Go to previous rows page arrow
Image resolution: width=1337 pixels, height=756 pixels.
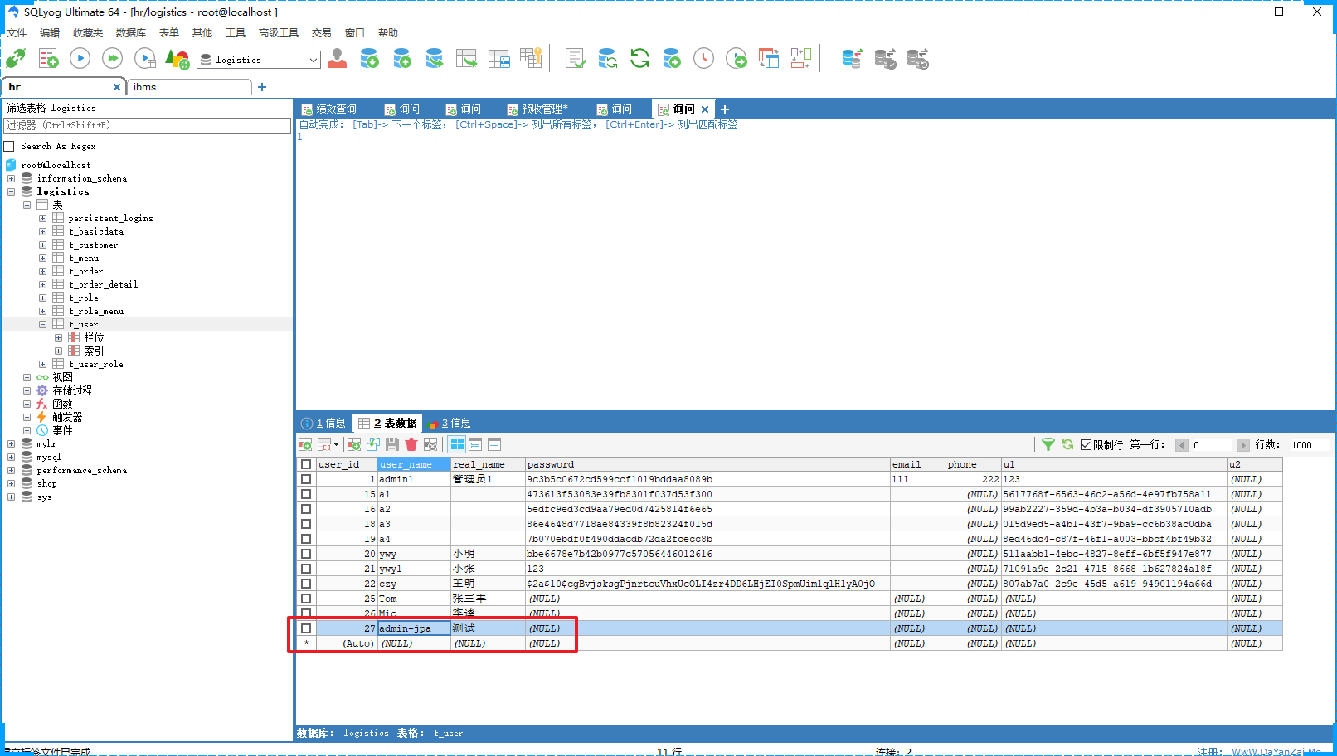point(1182,445)
